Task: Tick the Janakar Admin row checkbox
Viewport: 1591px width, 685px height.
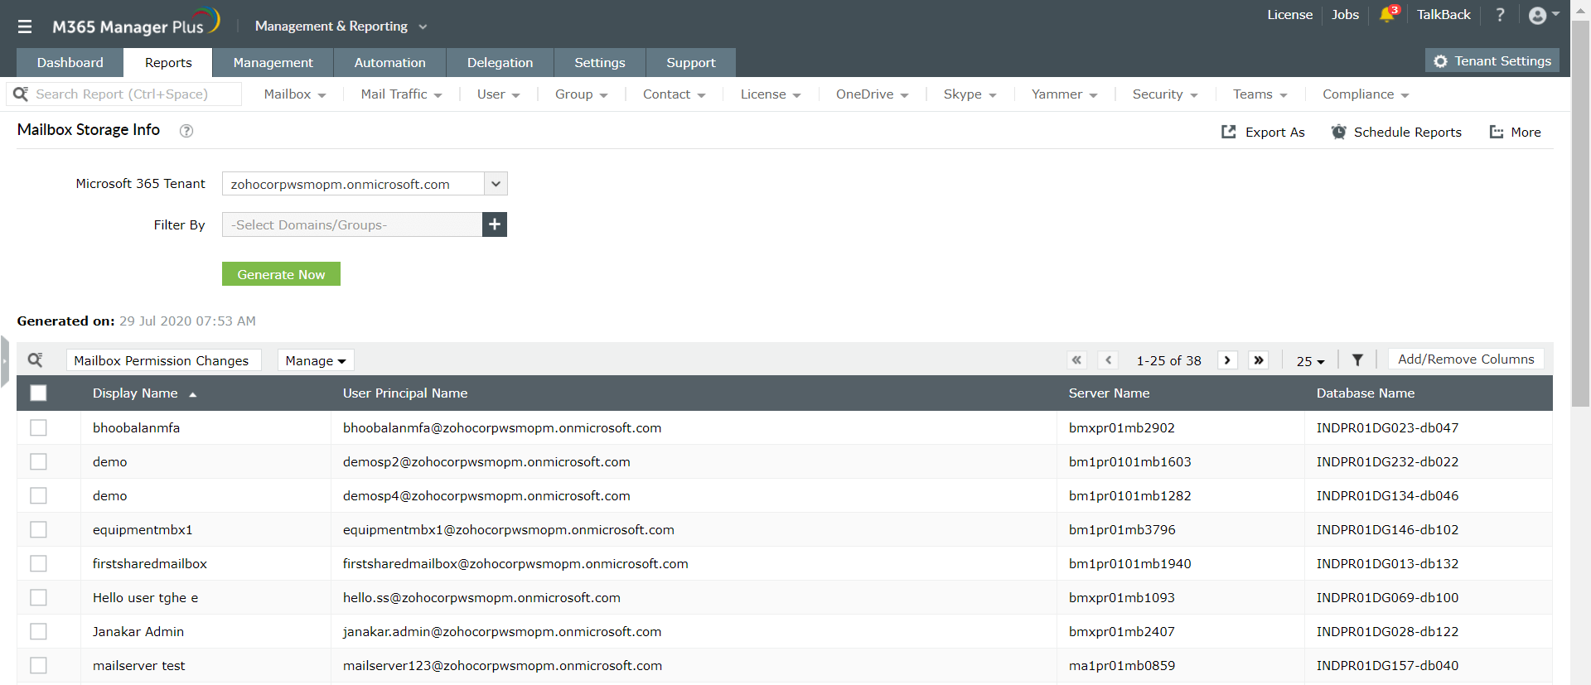Action: pos(38,632)
